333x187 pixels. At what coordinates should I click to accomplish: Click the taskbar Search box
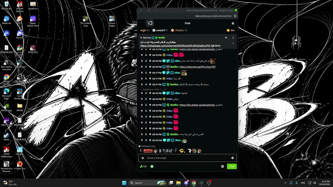(x=148, y=183)
